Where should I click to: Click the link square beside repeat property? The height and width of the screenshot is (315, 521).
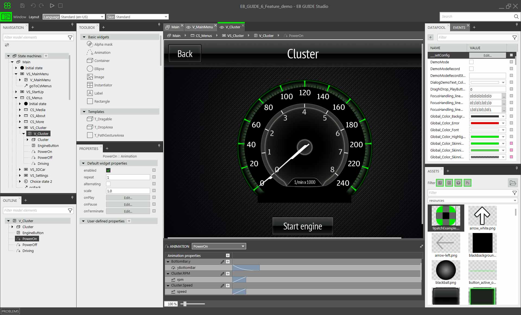click(154, 177)
